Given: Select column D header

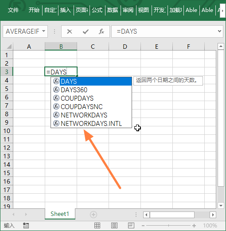Looking at the screenshot, I should coord(125,47).
